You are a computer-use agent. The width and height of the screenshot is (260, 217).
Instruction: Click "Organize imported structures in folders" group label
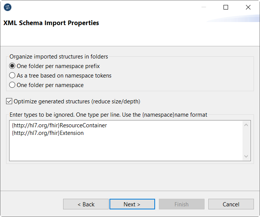point(59,57)
